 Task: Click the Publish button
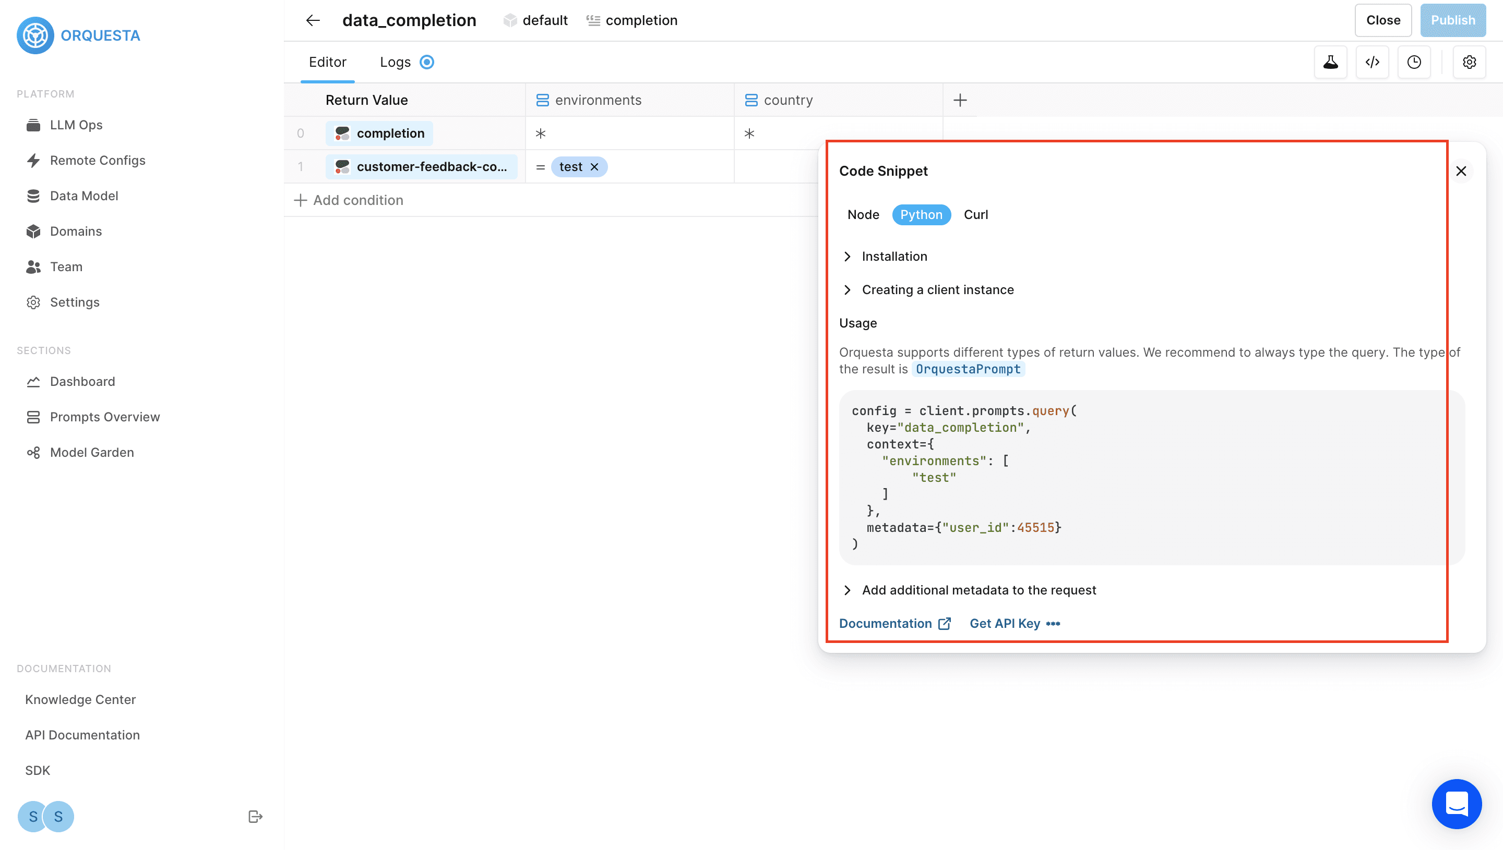tap(1452, 20)
